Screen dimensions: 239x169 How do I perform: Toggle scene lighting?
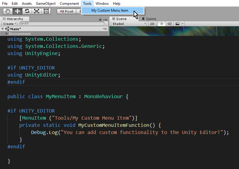(162, 24)
